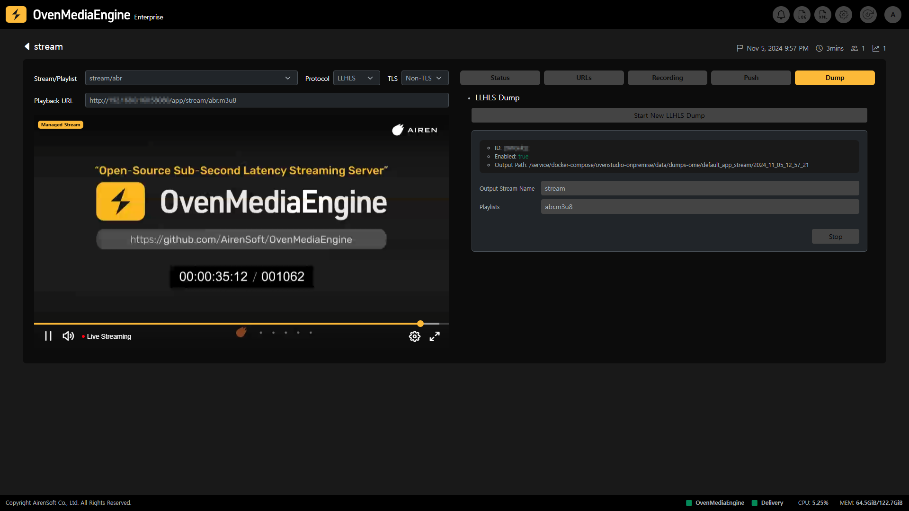The height and width of the screenshot is (511, 909).
Task: Open the XML config file icon
Action: pyautogui.click(x=823, y=15)
